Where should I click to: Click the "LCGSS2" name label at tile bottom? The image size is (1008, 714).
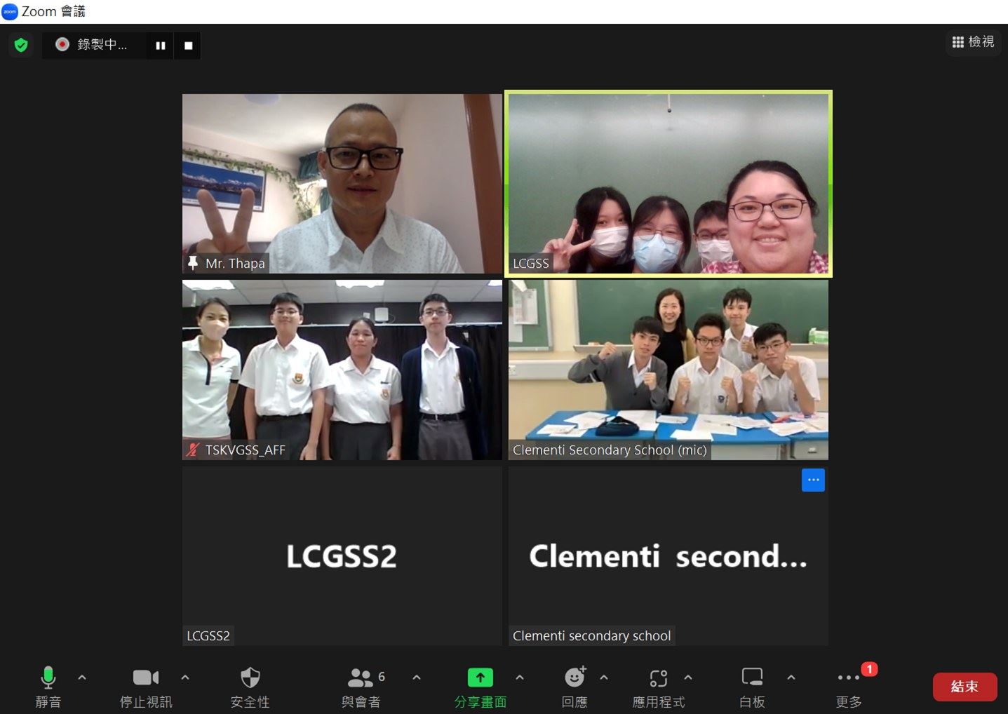pos(208,636)
